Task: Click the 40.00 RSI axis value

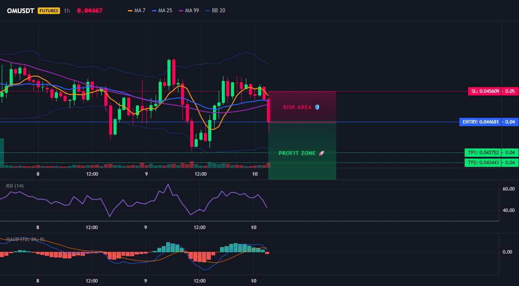Action: pos(509,210)
